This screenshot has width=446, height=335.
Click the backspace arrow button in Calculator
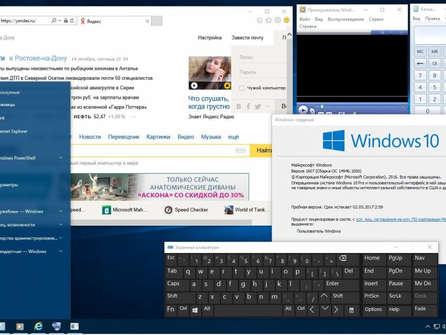point(420,63)
